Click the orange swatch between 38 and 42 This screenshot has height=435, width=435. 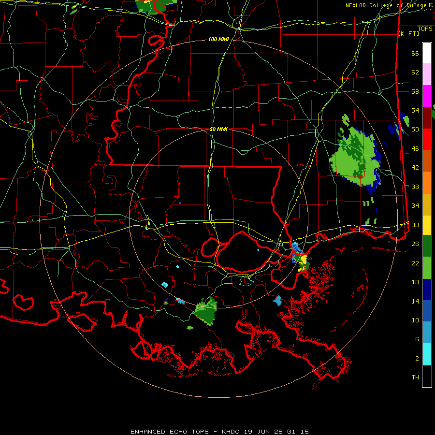click(427, 183)
